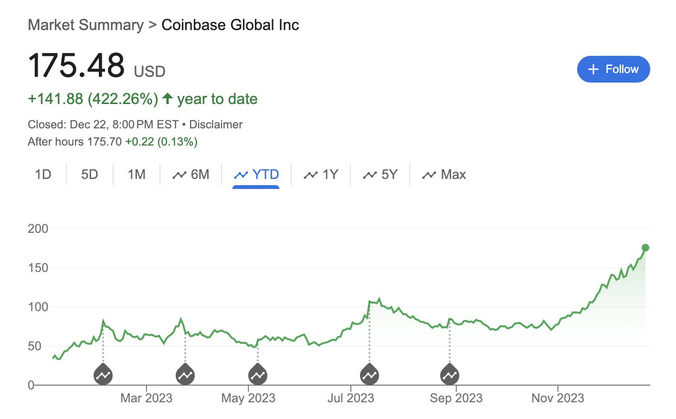
Task: Click the news marker icon near May 2023
Action: (258, 375)
